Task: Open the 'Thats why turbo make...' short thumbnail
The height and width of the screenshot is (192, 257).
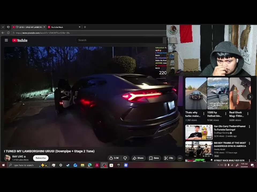Action: [x=196, y=93]
